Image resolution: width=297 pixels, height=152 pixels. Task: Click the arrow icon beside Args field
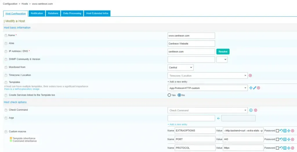click(218, 118)
